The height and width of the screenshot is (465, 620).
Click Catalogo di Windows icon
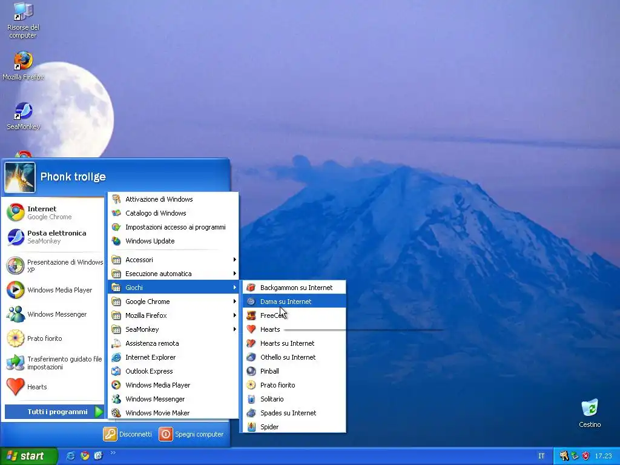pos(116,213)
